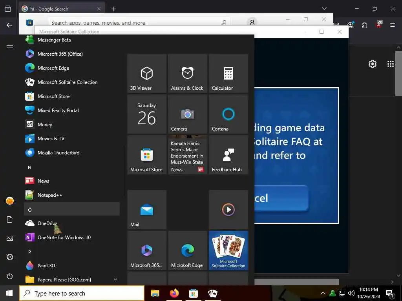
Task: Open network status in system tray
Action: coord(342,293)
